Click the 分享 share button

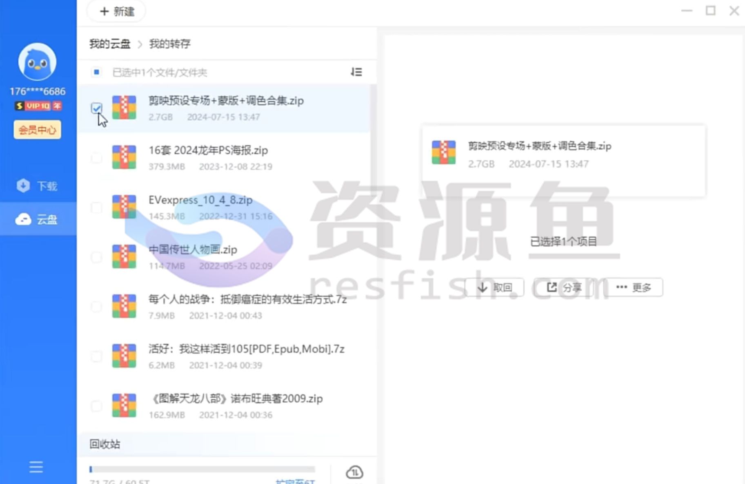click(564, 287)
